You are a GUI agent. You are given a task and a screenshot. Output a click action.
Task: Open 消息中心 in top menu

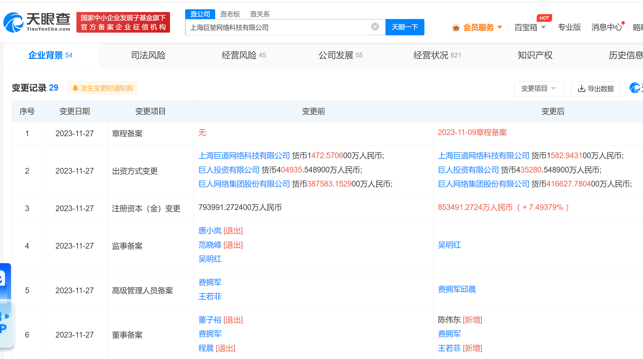(x=607, y=27)
